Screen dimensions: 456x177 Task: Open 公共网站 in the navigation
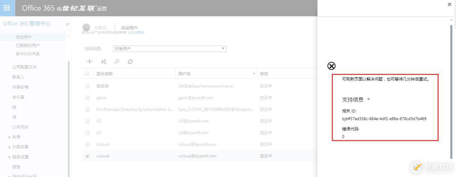click(x=20, y=127)
